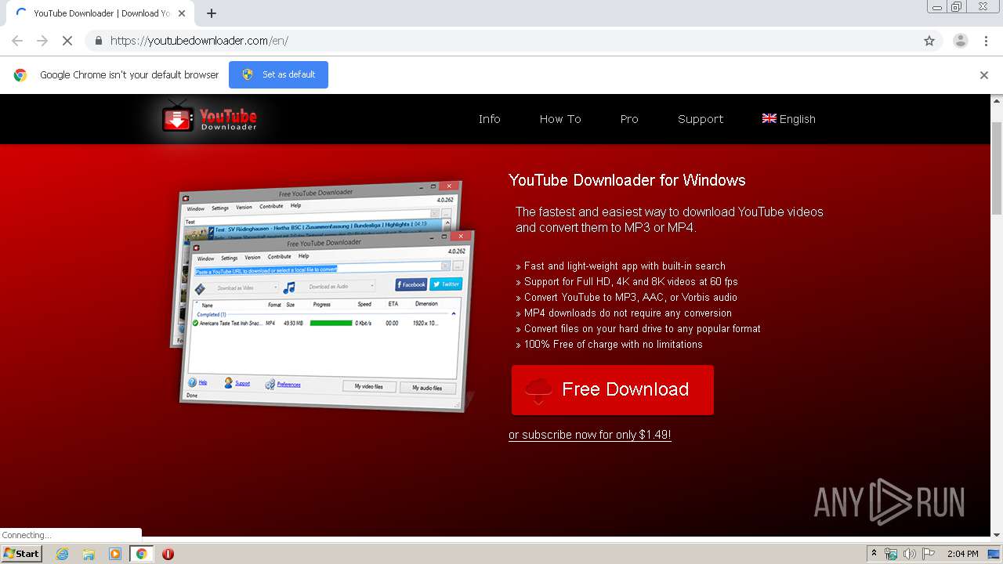Viewport: 1003px width, 564px height.
Task: Click the Set as default button
Action: tap(278, 74)
